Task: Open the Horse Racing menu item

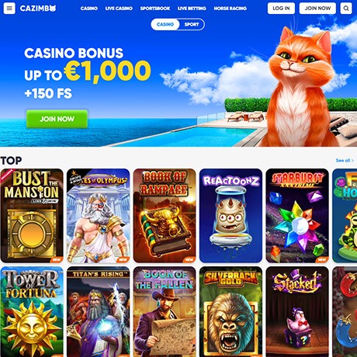Action: (230, 9)
